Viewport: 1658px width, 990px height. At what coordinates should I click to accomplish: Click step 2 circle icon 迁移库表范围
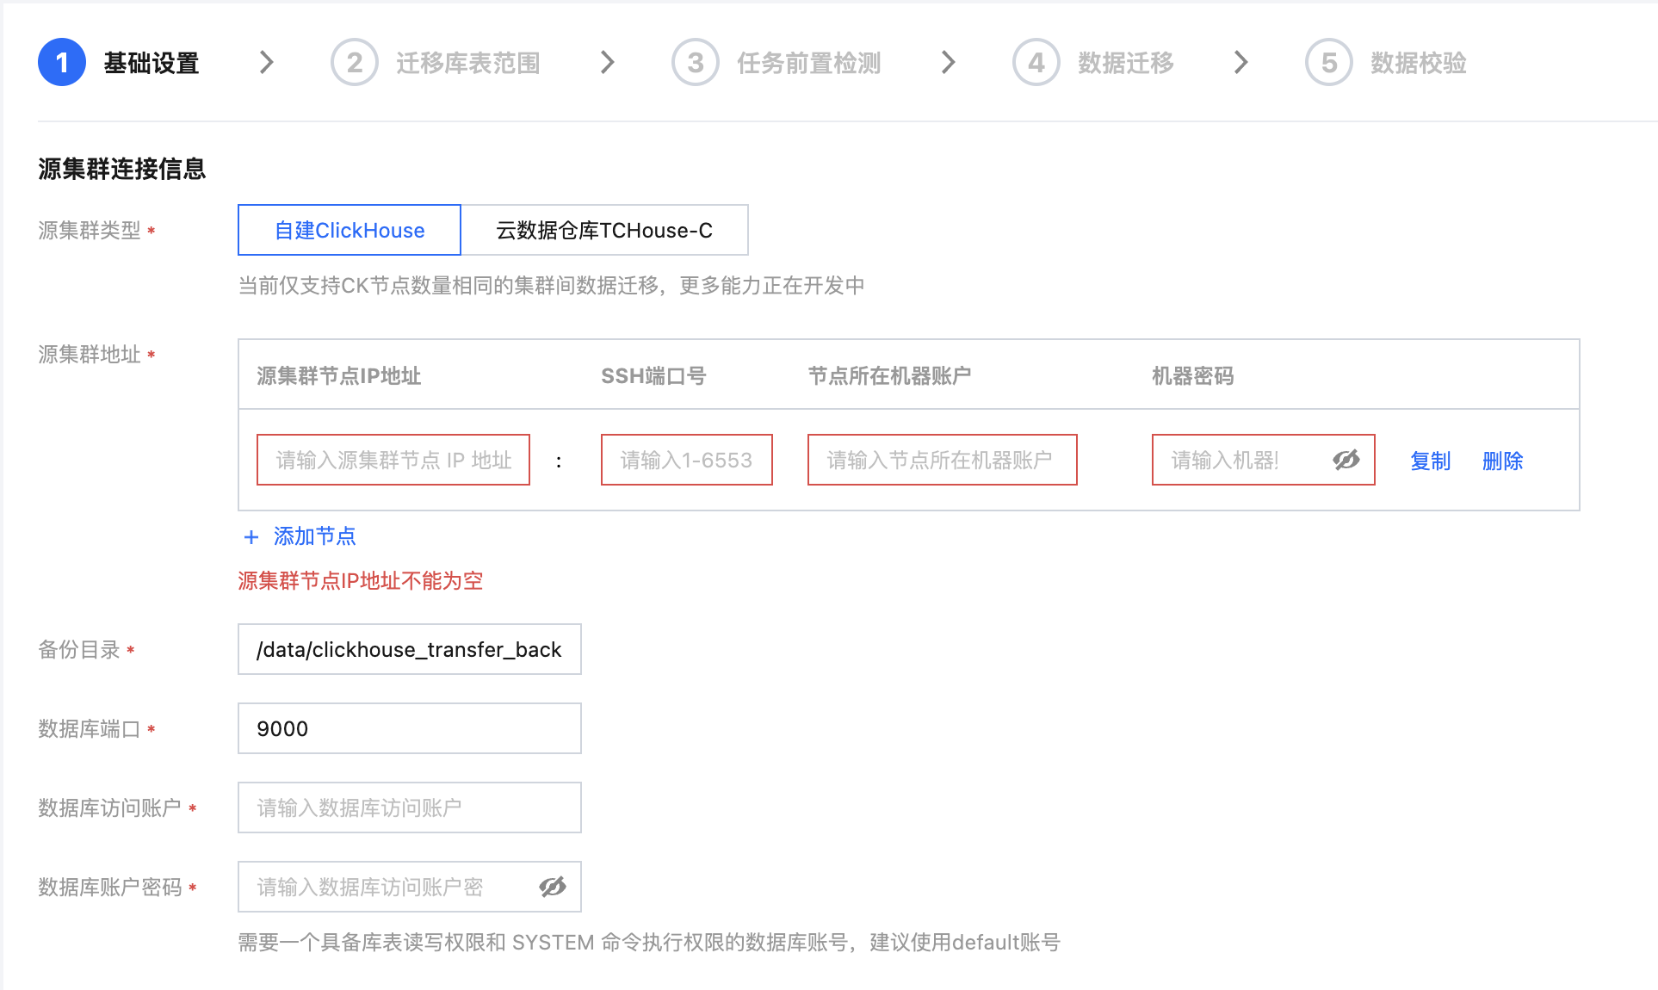click(354, 63)
